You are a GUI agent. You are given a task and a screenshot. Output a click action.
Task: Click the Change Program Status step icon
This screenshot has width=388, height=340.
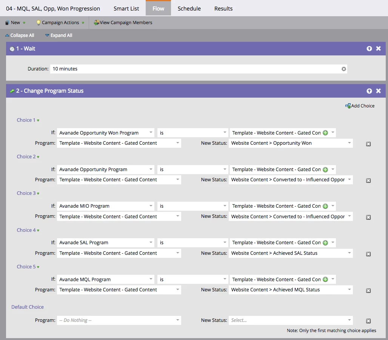pos(12,91)
